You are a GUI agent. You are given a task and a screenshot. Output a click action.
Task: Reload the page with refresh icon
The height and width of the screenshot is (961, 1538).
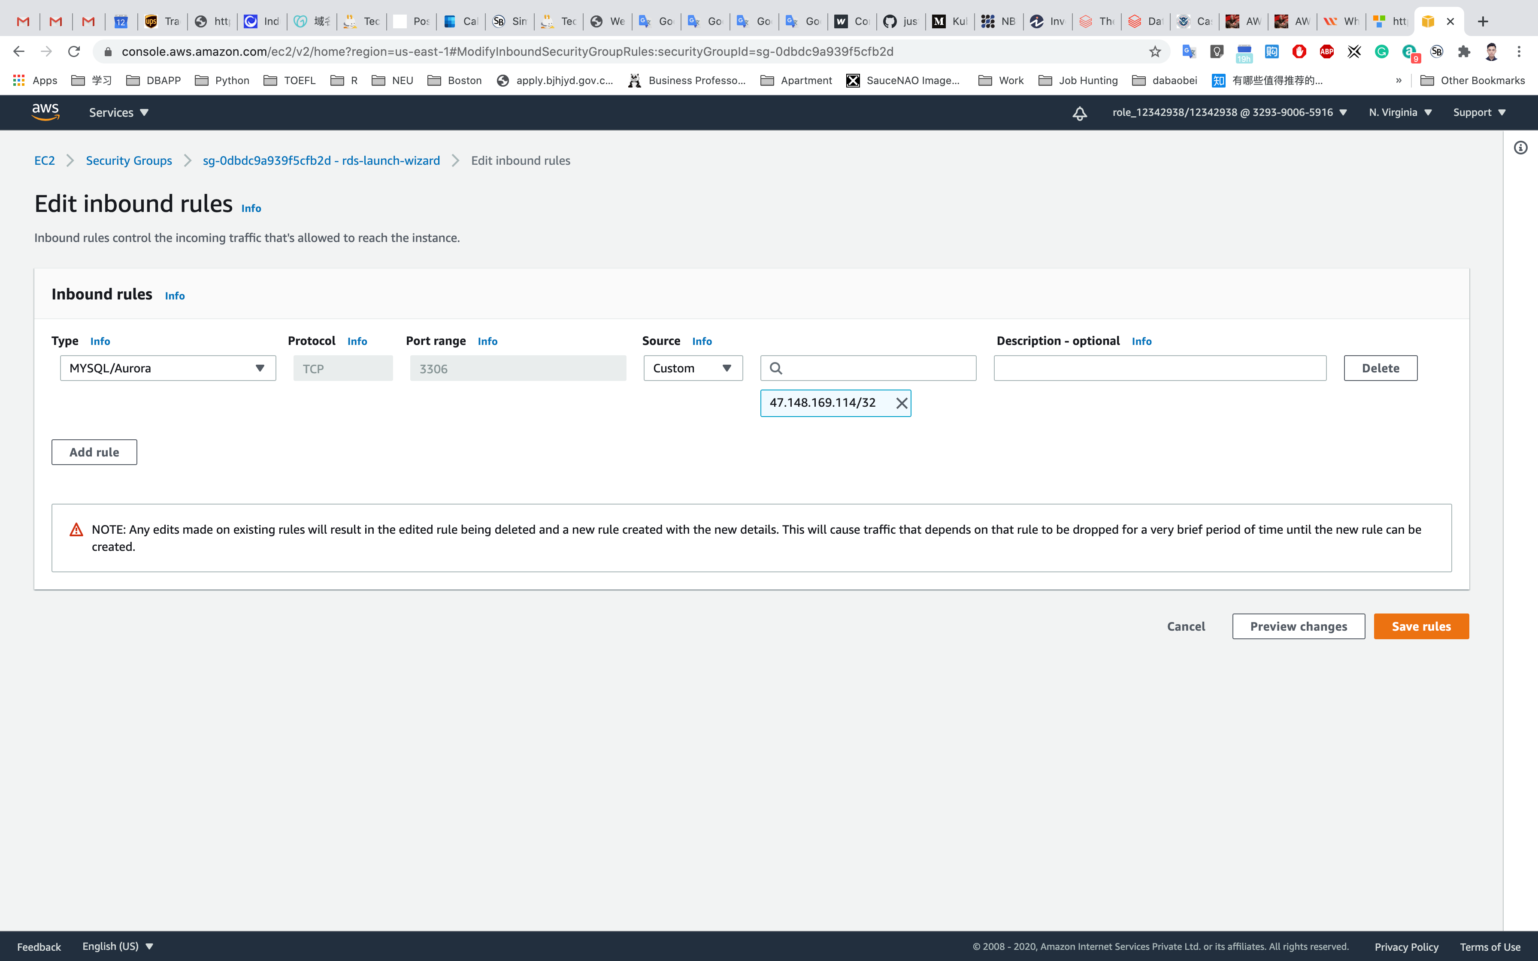[x=74, y=51]
